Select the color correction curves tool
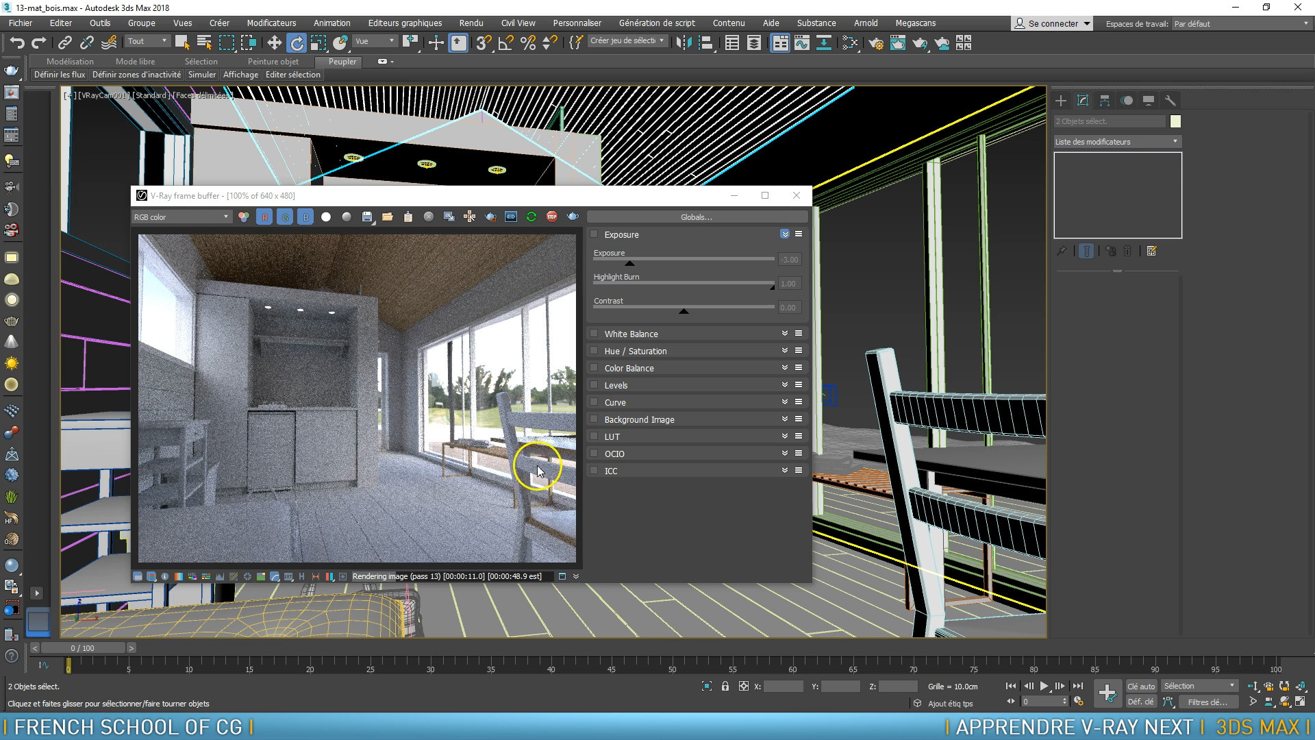This screenshot has height=740, width=1315. [615, 402]
